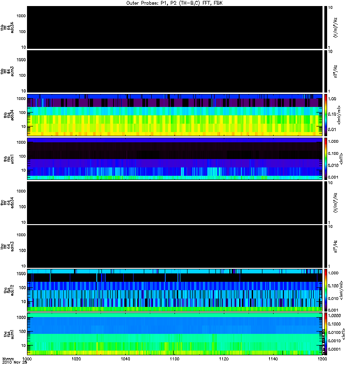Select the thc fbk scm1 spectrogram panel
The height and width of the screenshot is (372, 349).
click(x=174, y=334)
